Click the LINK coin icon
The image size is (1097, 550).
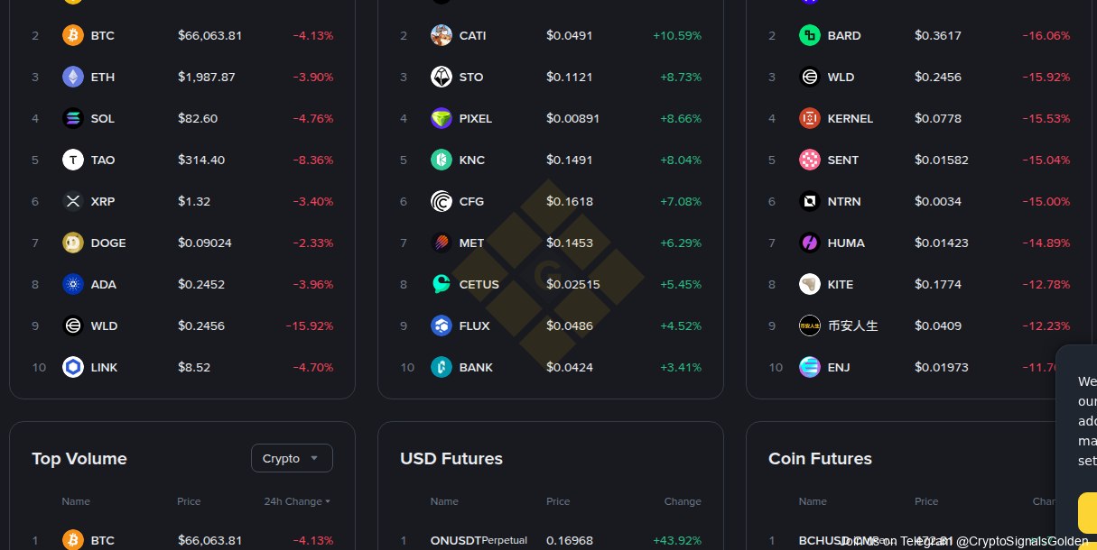coord(73,368)
